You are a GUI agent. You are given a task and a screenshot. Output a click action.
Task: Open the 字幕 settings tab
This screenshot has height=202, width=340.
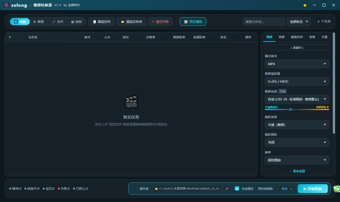(325, 37)
